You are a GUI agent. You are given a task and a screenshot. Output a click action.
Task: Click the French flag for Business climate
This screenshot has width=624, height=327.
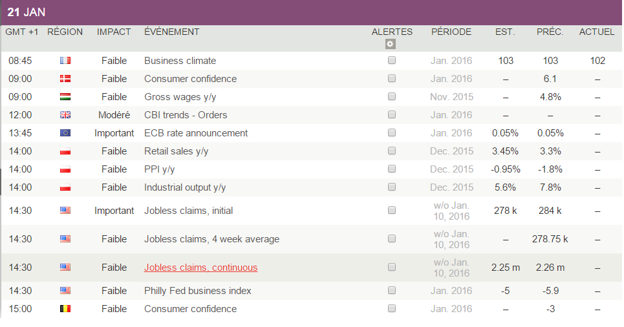coord(65,61)
